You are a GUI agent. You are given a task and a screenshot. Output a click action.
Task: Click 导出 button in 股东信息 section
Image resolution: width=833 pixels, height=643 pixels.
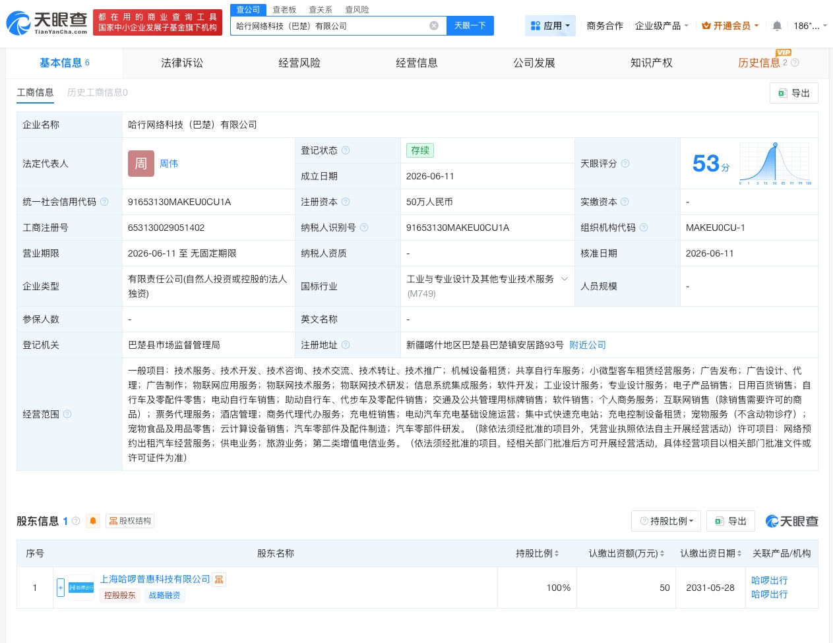coord(731,521)
